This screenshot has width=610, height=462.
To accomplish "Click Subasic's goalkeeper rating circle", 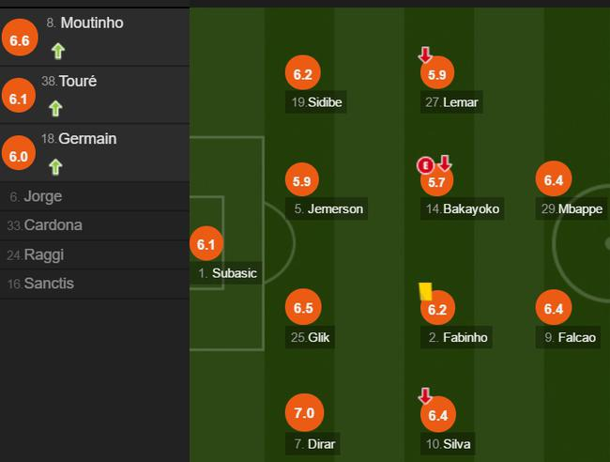I will (x=206, y=244).
